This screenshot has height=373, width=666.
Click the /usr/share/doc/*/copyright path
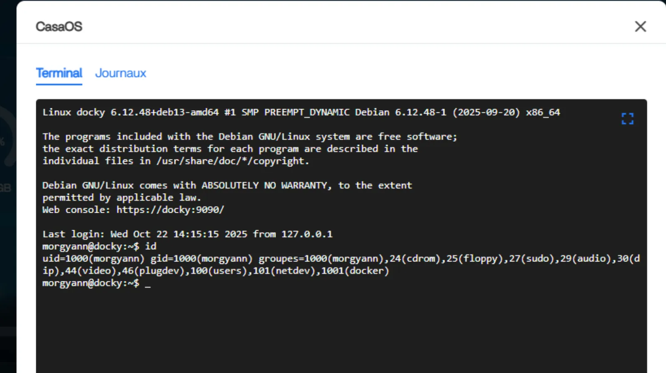point(232,161)
